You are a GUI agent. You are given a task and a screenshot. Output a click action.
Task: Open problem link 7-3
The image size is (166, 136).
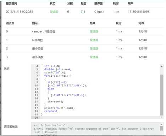pos(83,12)
